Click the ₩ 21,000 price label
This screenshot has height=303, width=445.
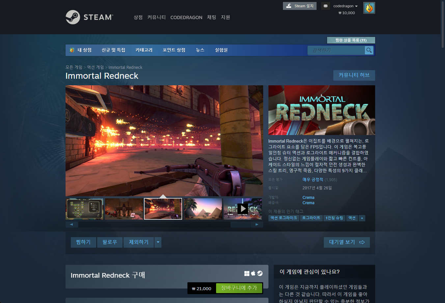coord(202,289)
